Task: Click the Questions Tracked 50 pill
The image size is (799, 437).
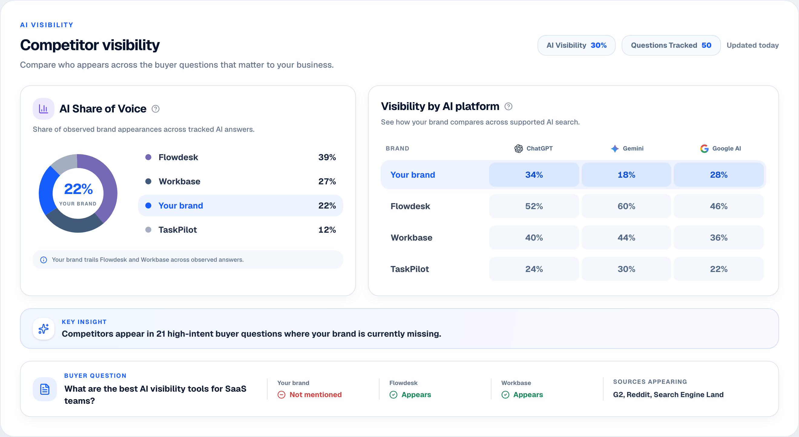Action: [x=671, y=46]
